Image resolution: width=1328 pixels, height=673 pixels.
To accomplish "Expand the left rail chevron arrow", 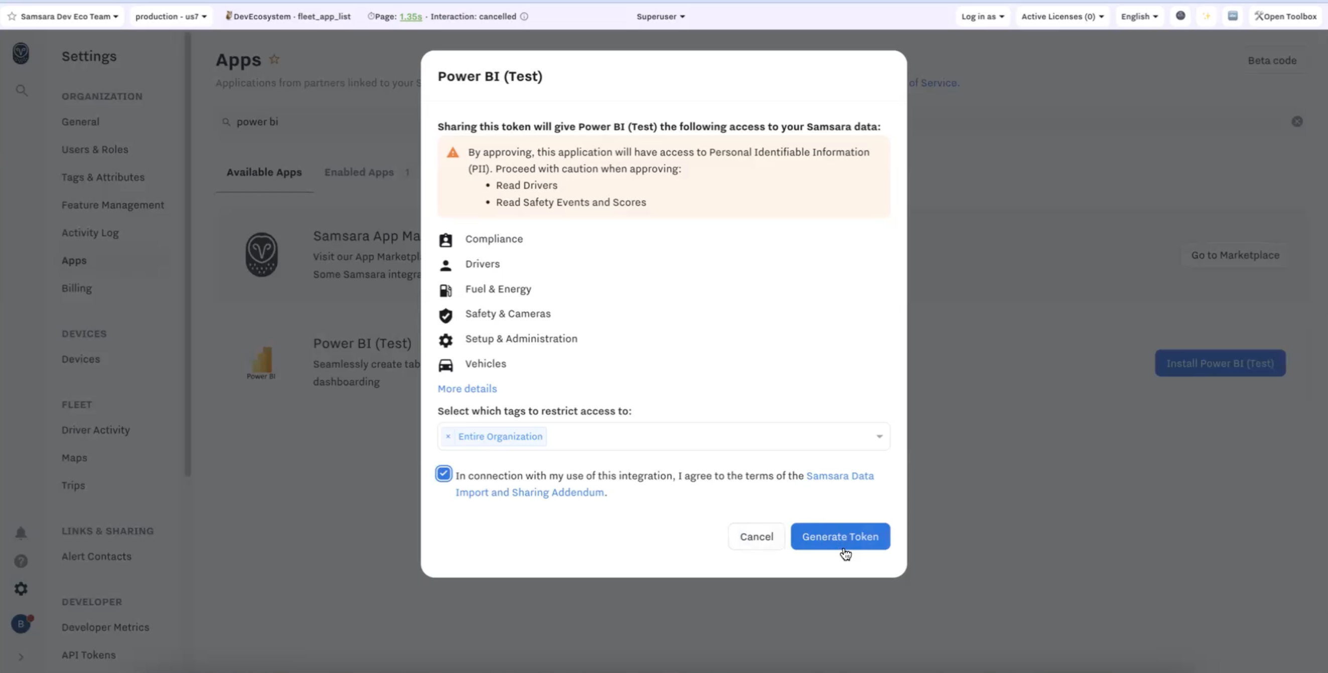I will point(21,657).
